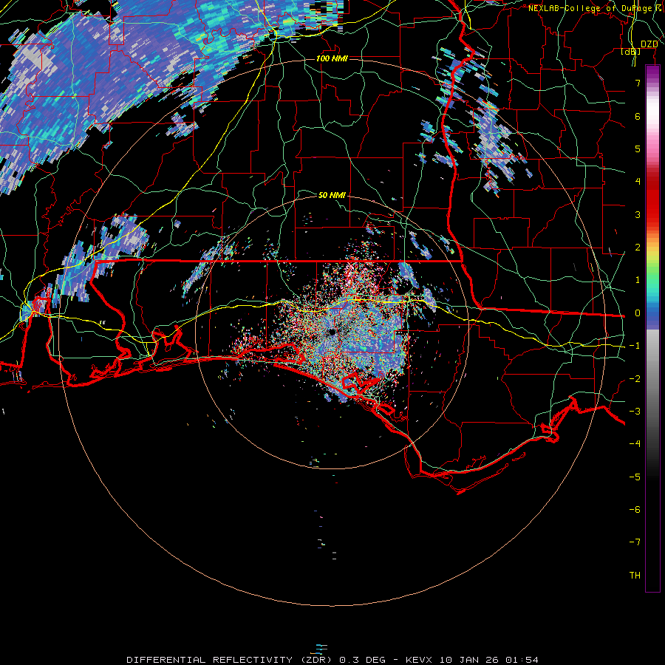
Task: Click scale value -6 on legend
Action: (x=635, y=510)
